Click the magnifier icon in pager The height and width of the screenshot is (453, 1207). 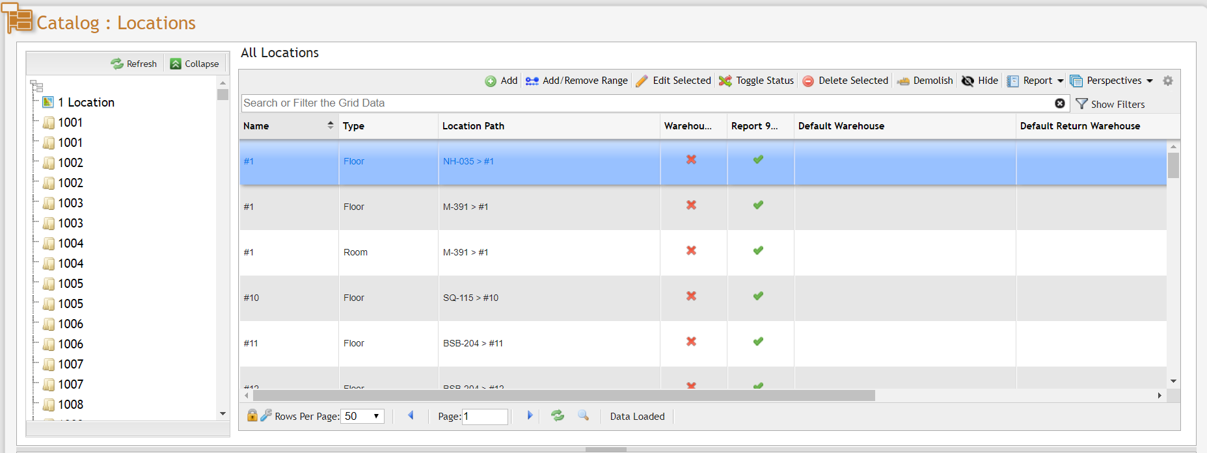click(584, 415)
